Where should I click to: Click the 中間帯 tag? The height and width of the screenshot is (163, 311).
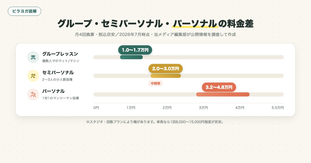(155, 83)
